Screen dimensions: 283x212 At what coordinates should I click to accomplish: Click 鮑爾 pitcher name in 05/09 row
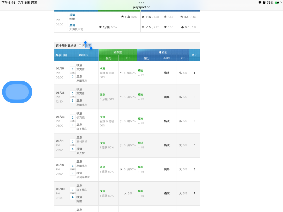coord(79,201)
